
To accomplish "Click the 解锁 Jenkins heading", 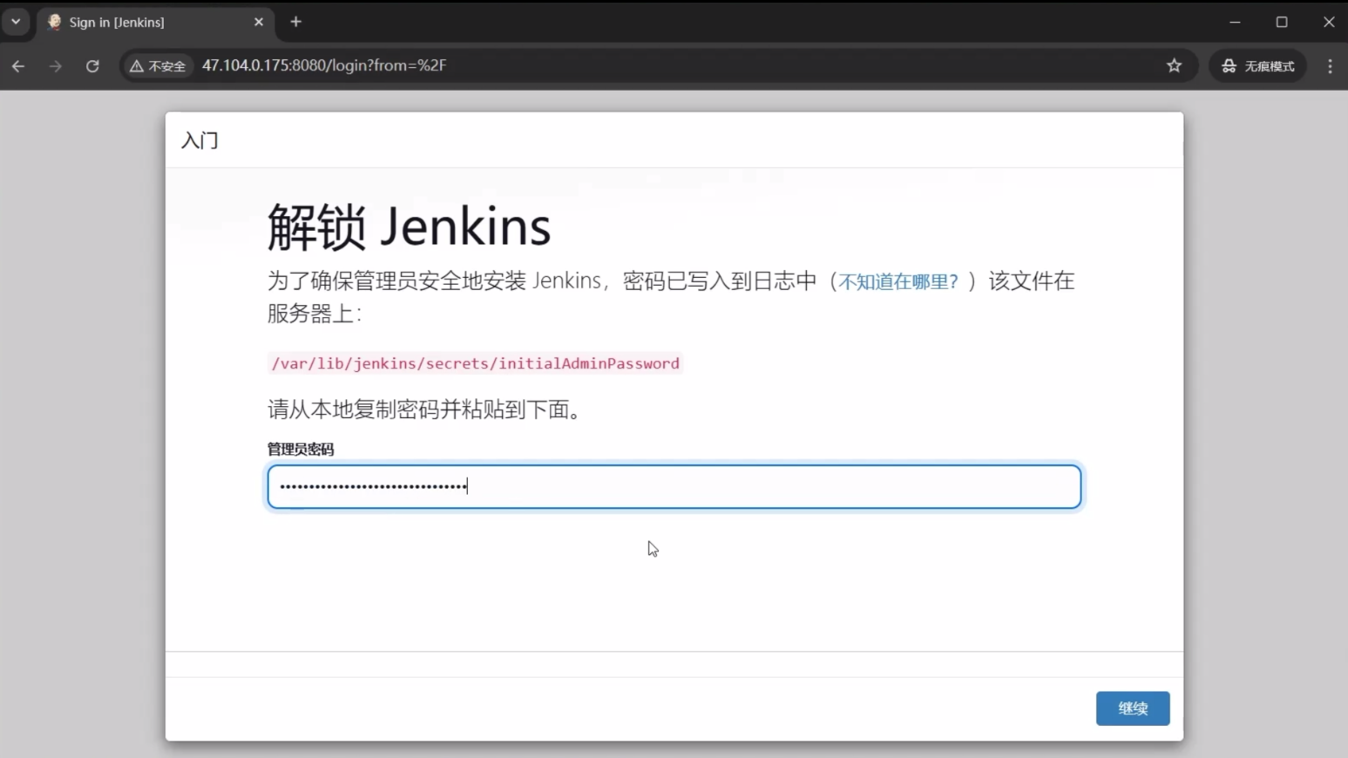I will [409, 227].
